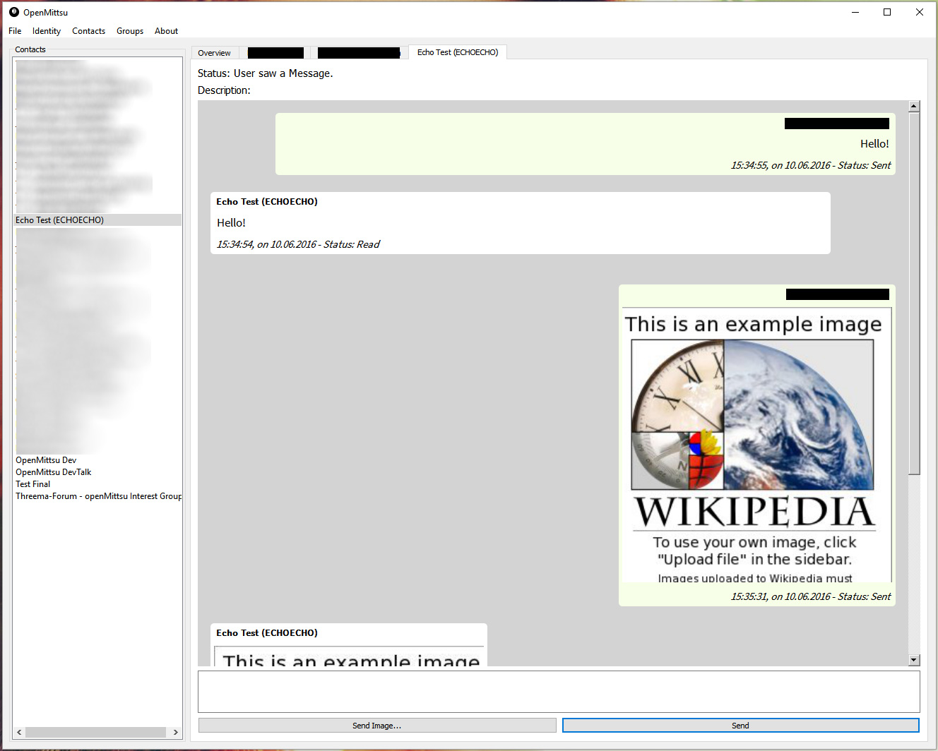
Task: Click timestamp '15:35:31, on 10.06.2016 - Status: Sent'
Action: point(811,596)
